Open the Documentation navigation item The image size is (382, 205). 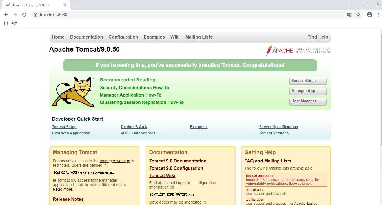coord(86,37)
